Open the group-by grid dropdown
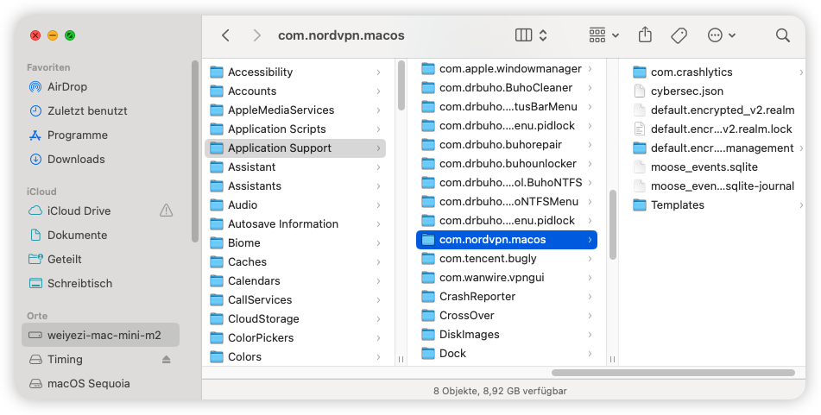 pos(604,35)
